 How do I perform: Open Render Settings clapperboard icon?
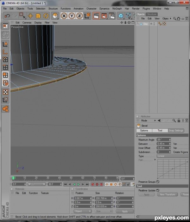tap(112, 16)
